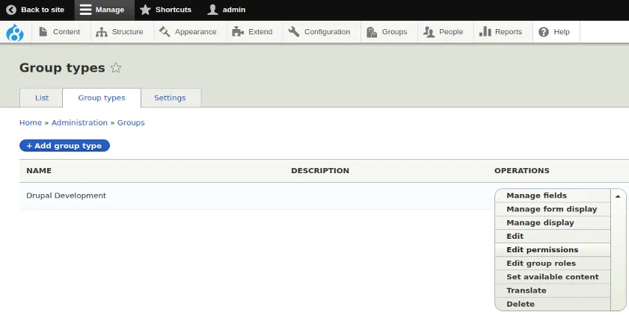Click the Groups menu icon

click(372, 32)
